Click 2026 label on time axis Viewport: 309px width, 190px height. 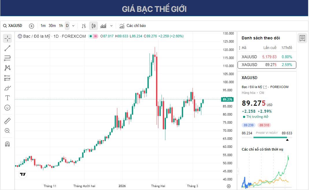[x=122, y=186]
